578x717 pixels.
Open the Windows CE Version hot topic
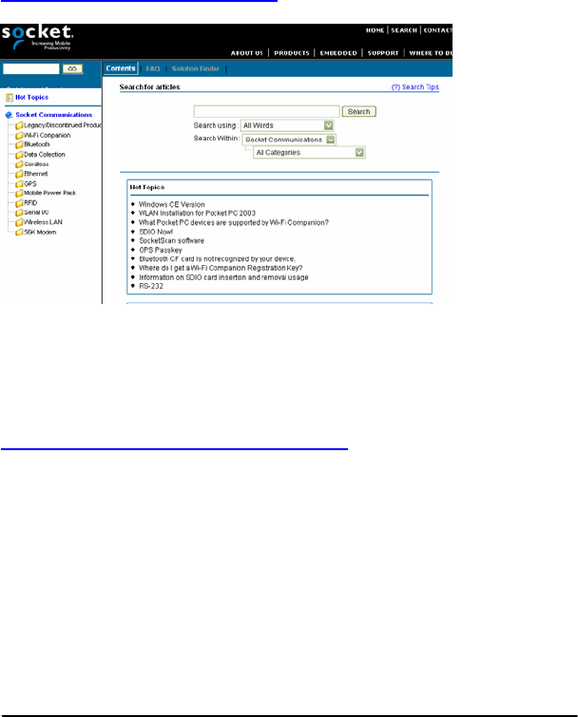(172, 204)
